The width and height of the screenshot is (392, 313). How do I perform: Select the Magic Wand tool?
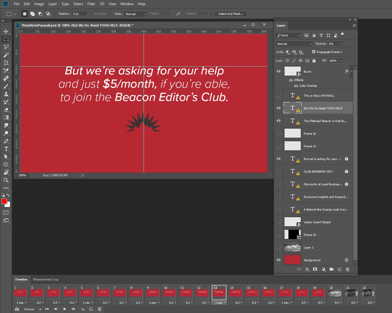click(6, 55)
